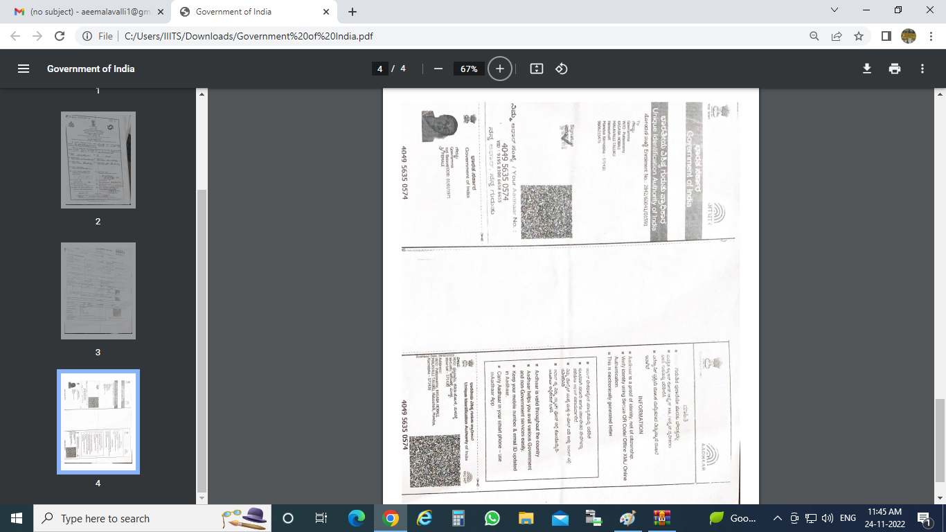The image size is (946, 532).
Task: Open WinRAR from the taskbar
Action: coord(661,518)
